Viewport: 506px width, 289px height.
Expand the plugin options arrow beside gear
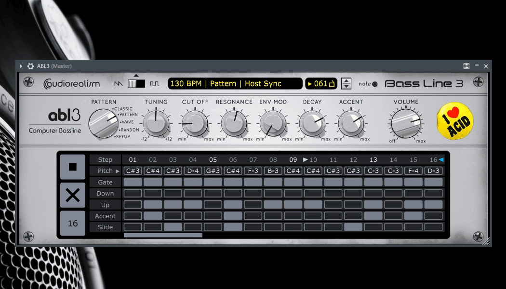pos(21,66)
